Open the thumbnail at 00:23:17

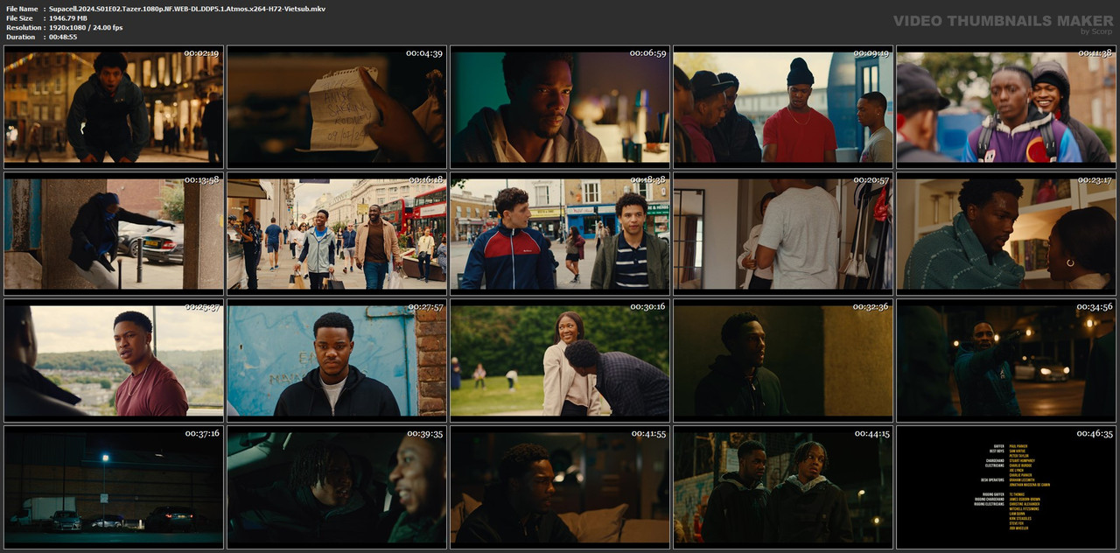click(x=1006, y=234)
